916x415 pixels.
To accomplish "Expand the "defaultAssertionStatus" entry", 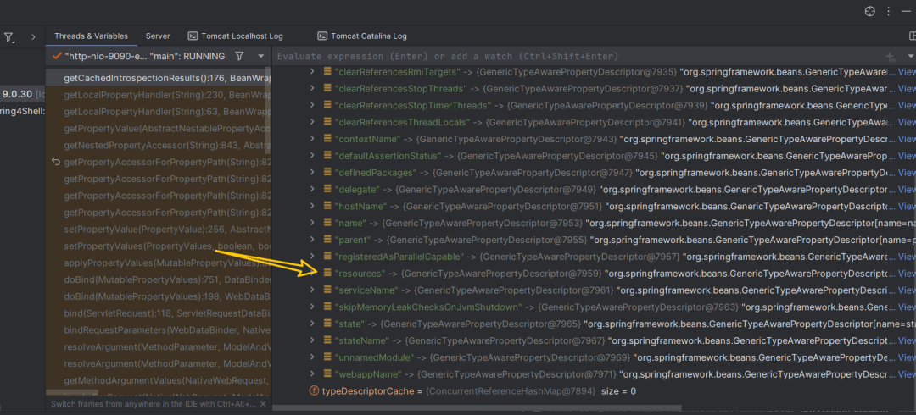I will pos(312,156).
